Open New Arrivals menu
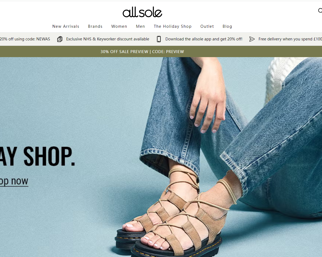Image resolution: width=322 pixels, height=257 pixels. click(x=66, y=26)
